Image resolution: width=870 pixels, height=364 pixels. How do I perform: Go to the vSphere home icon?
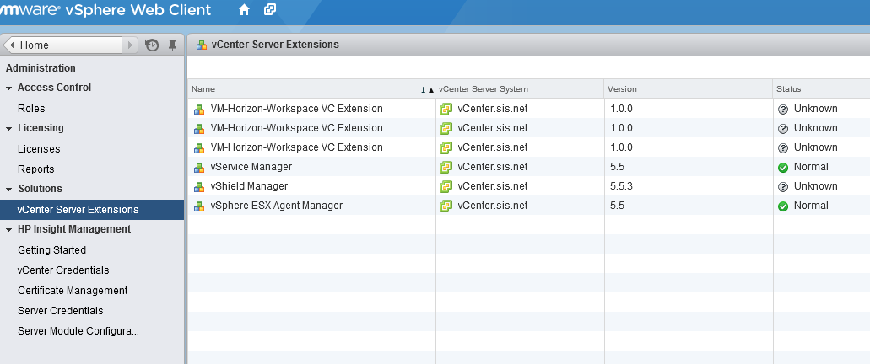[244, 9]
